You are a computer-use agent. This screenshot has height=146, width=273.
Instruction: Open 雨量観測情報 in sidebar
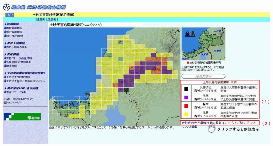point(14,28)
